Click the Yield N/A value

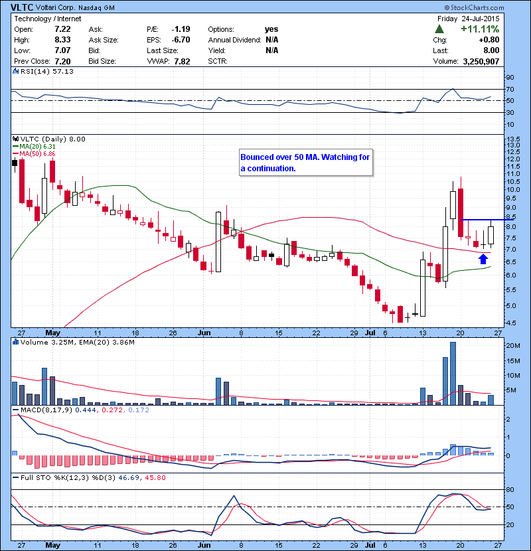(272, 50)
